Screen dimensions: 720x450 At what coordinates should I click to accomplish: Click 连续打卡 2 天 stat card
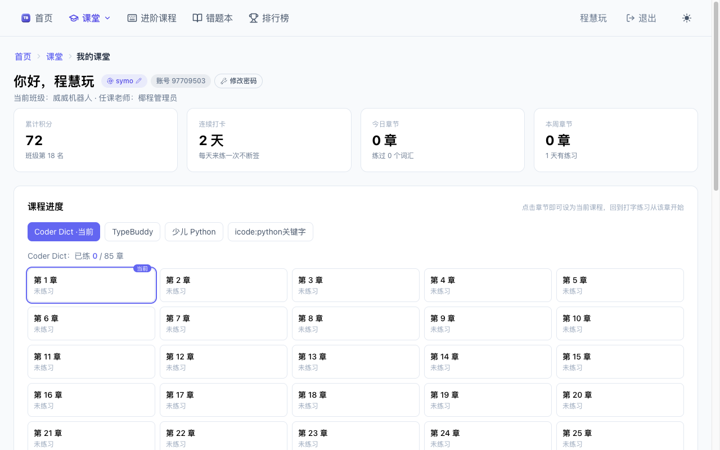click(x=269, y=140)
